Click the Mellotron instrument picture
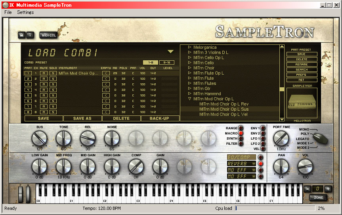Screen dimensions: 342x215 (302, 103)
